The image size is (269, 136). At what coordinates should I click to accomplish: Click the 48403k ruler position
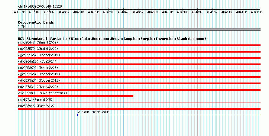108,12
